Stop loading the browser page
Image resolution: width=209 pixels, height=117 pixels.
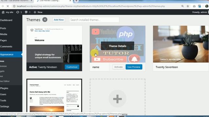(8, 6)
